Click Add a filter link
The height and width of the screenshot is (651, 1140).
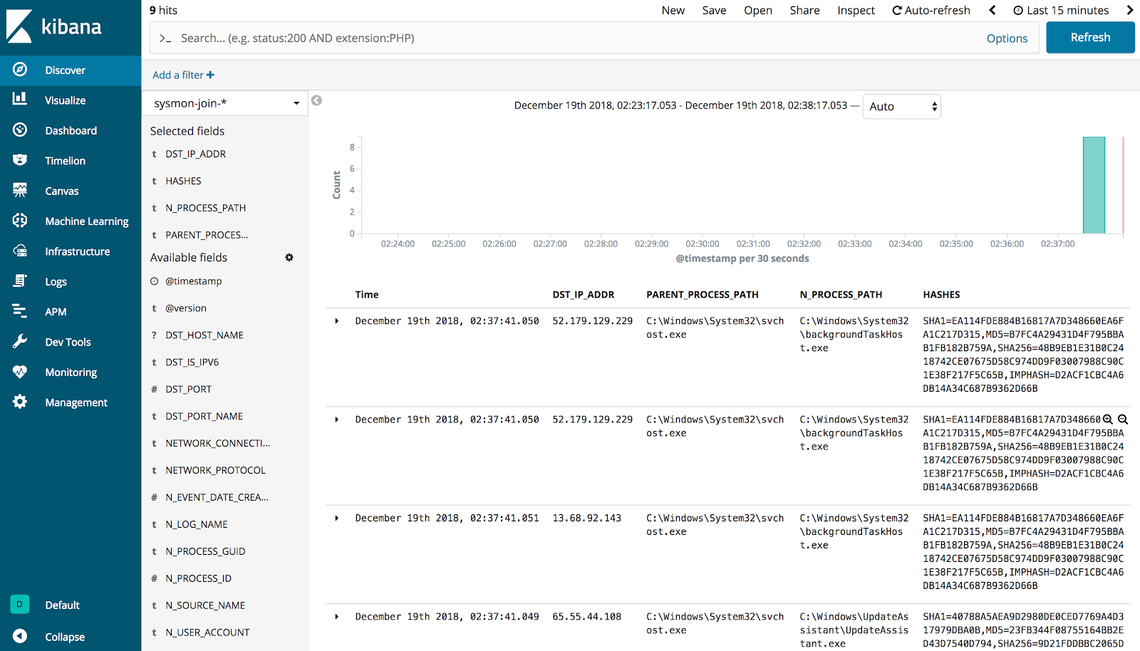[183, 75]
